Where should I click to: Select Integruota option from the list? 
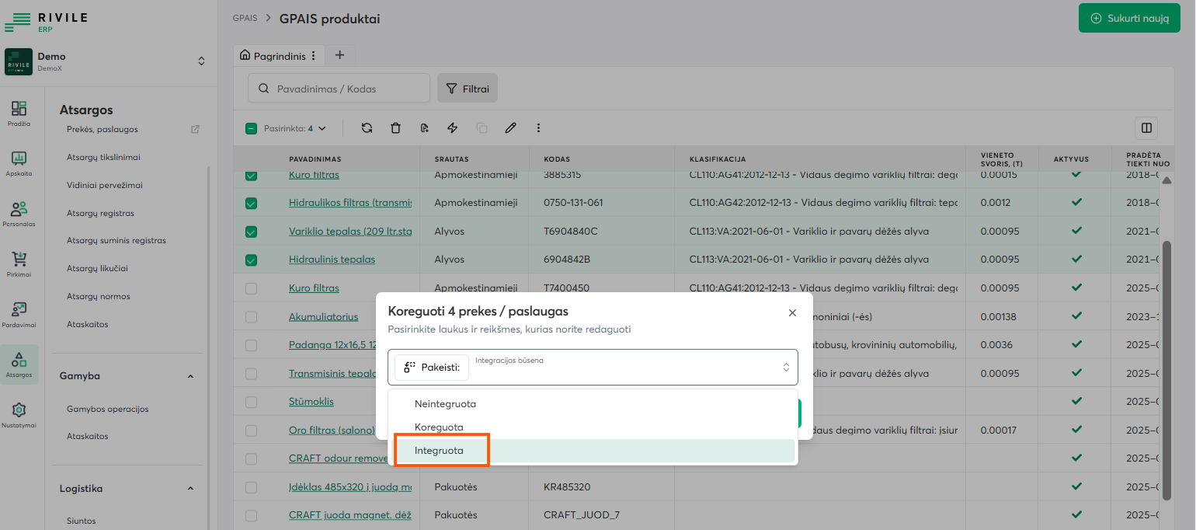point(439,451)
